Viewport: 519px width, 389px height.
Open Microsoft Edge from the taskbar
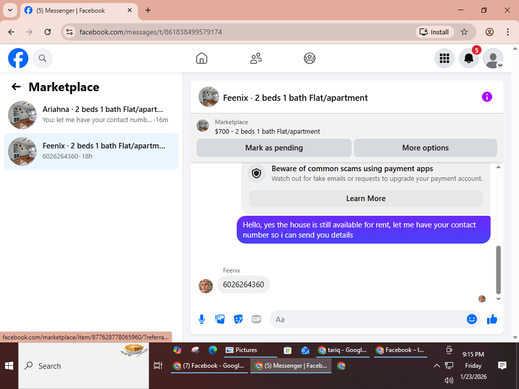pos(213,350)
